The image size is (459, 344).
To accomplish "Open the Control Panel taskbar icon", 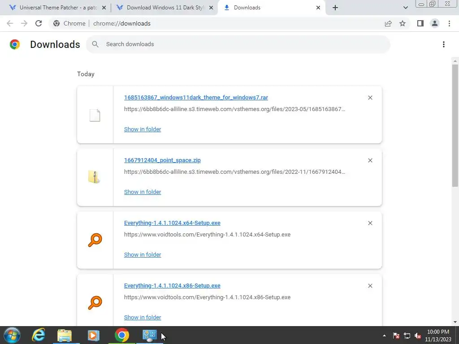I will [x=150, y=335].
